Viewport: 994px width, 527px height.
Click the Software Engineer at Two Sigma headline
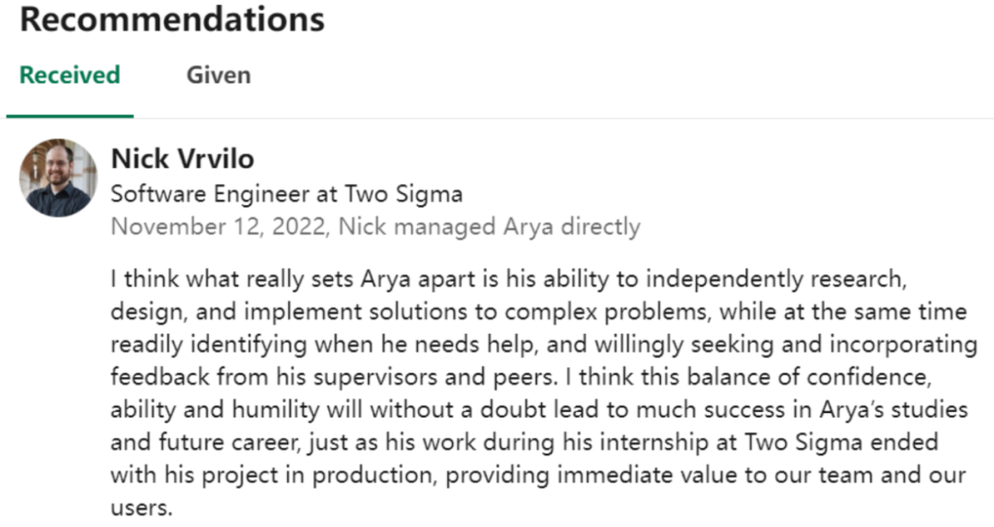pyautogui.click(x=286, y=193)
